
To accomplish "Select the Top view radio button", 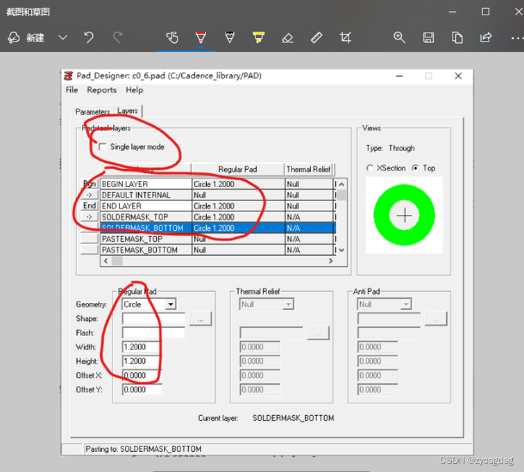I will click(x=416, y=168).
